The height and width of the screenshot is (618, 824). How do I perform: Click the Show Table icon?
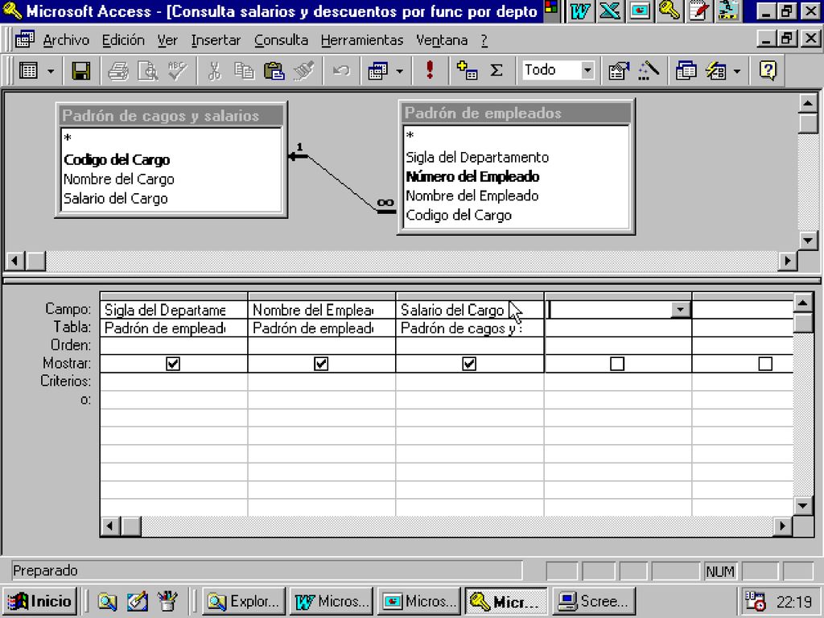coord(467,71)
